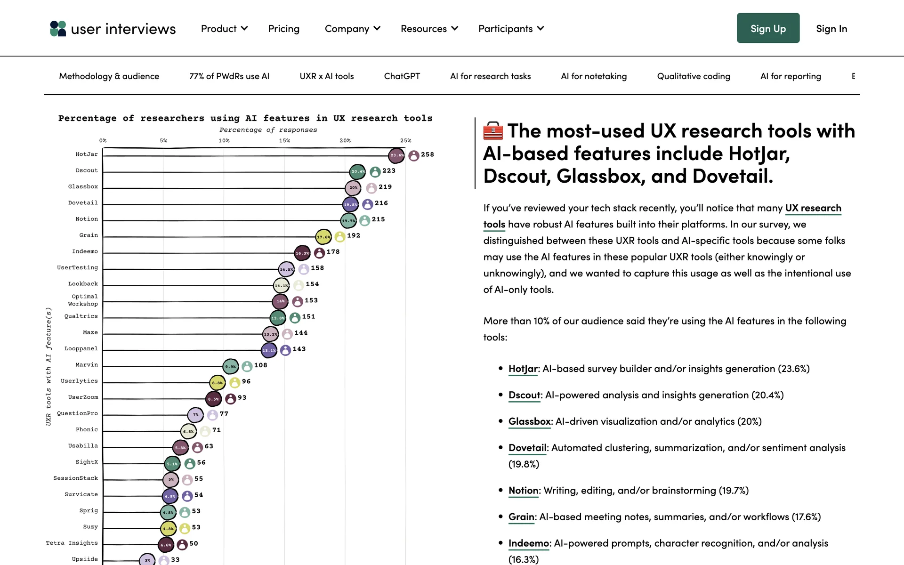904x565 pixels.
Task: Switch to AI for notetaking section
Action: pos(593,76)
